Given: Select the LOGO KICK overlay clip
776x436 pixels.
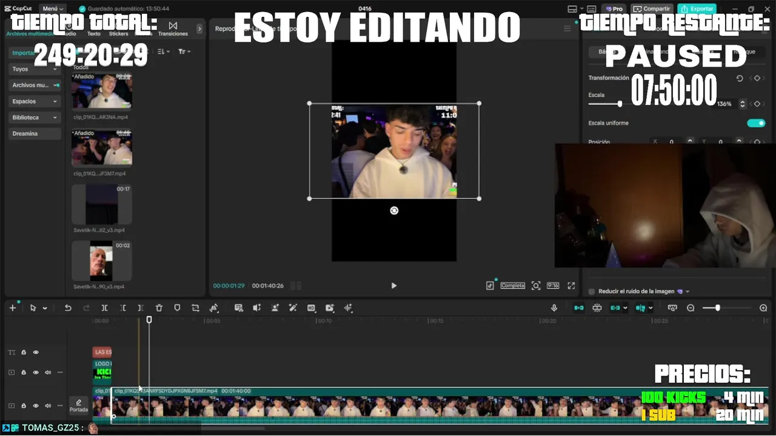Looking at the screenshot, I should coord(102,371).
